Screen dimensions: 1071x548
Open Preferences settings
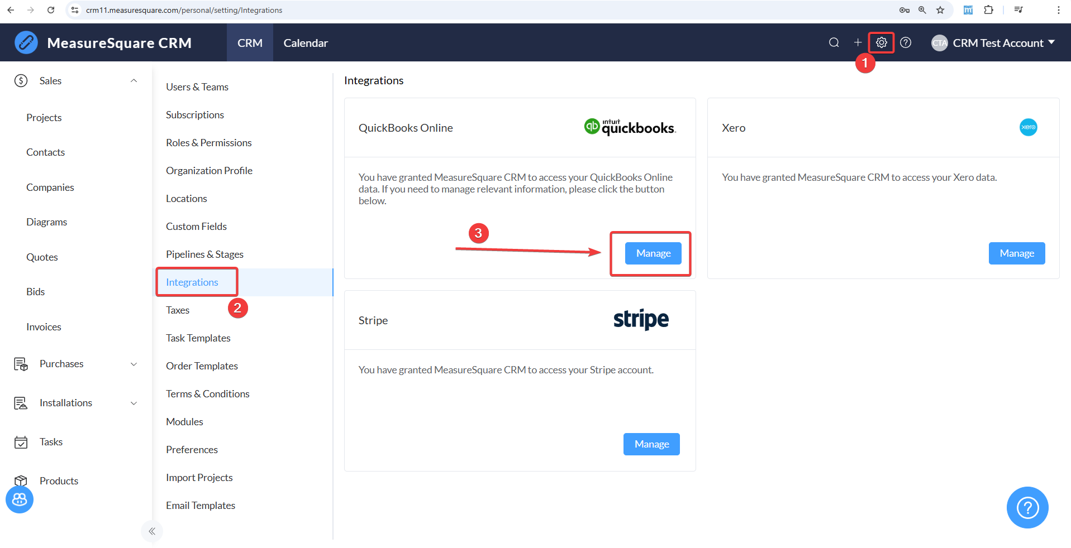coord(192,450)
